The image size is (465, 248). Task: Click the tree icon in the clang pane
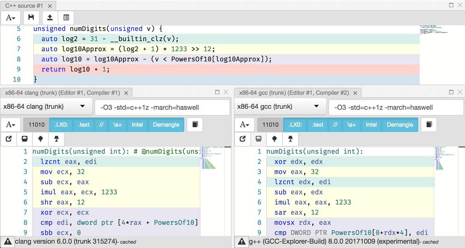(x=40, y=139)
